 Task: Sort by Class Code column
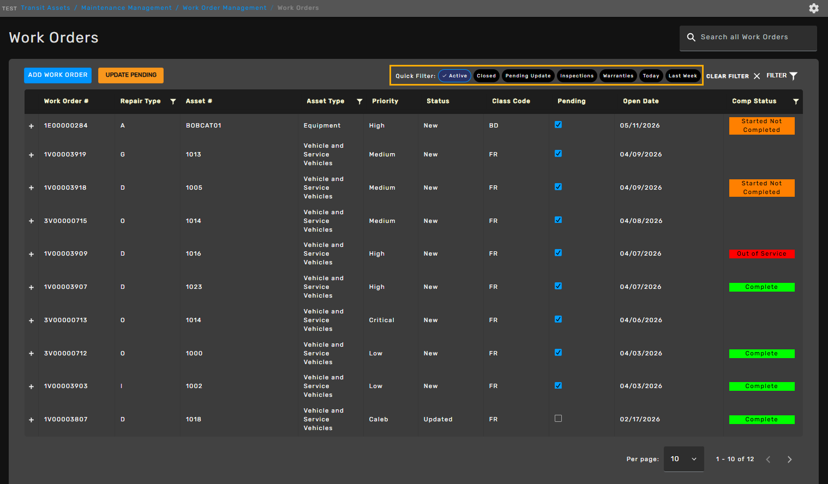click(x=511, y=101)
